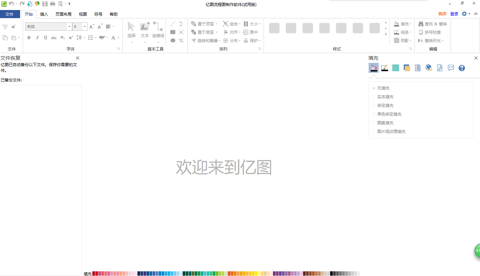Switch to the 插入 ribbon tab
This screenshot has width=480, height=276.
(44, 14)
